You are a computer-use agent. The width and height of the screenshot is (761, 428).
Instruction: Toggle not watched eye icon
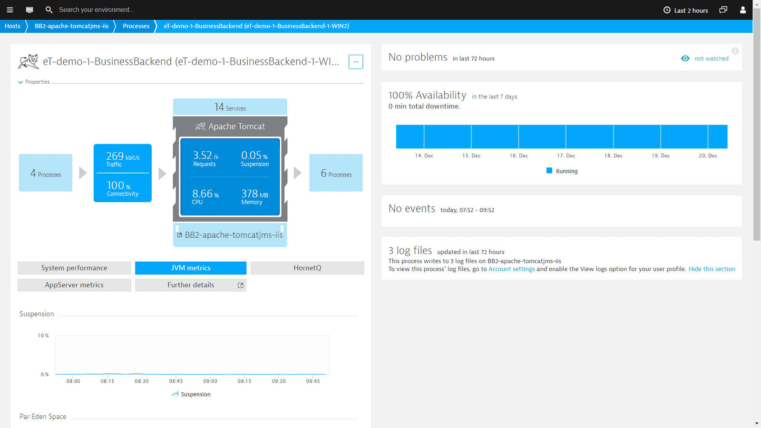(685, 58)
